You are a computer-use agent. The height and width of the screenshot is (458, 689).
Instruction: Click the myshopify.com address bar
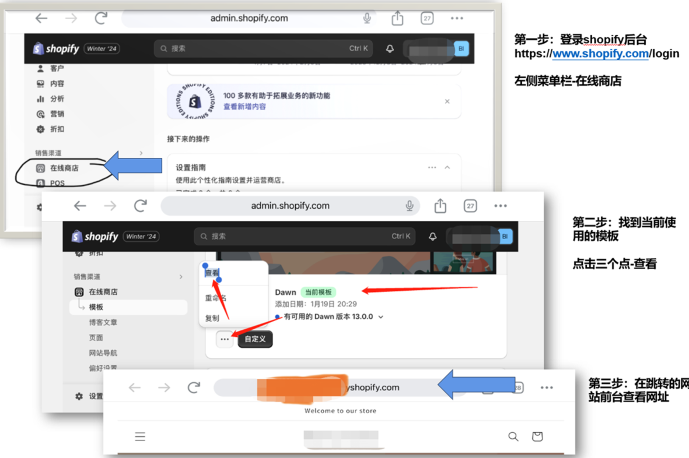click(327, 387)
